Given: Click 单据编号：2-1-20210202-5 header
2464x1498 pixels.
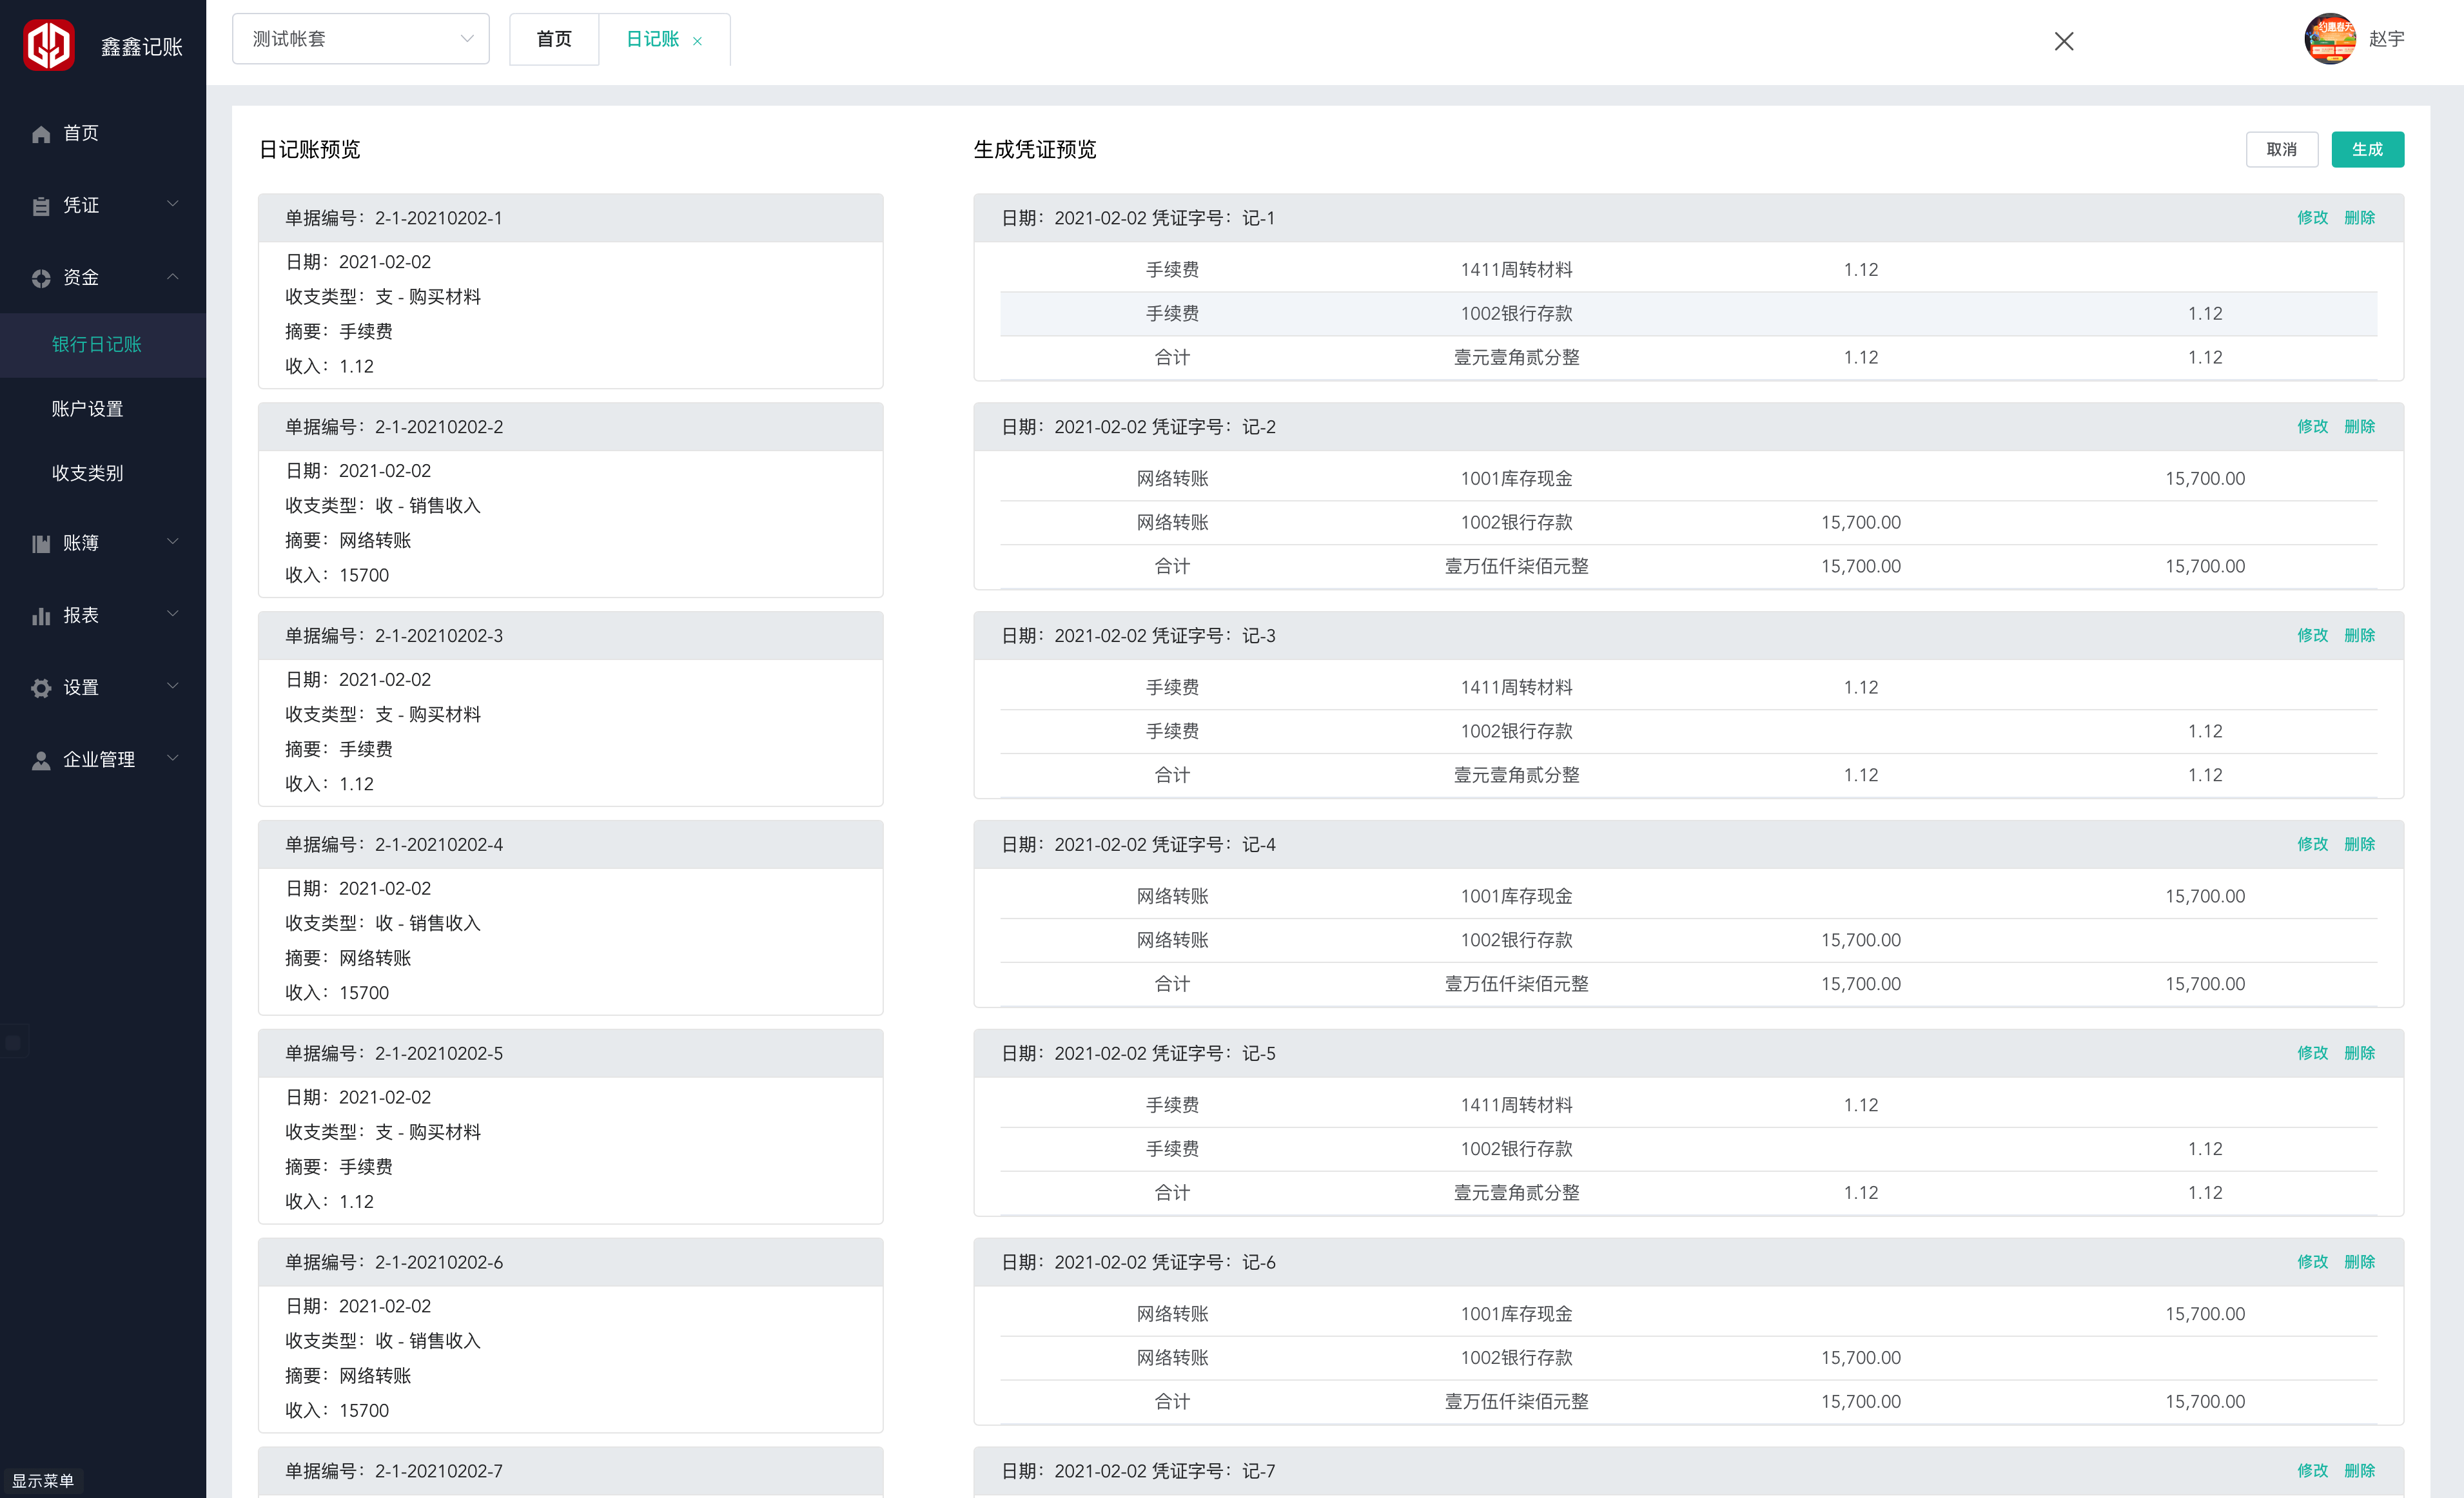Looking at the screenshot, I should click(x=570, y=1054).
